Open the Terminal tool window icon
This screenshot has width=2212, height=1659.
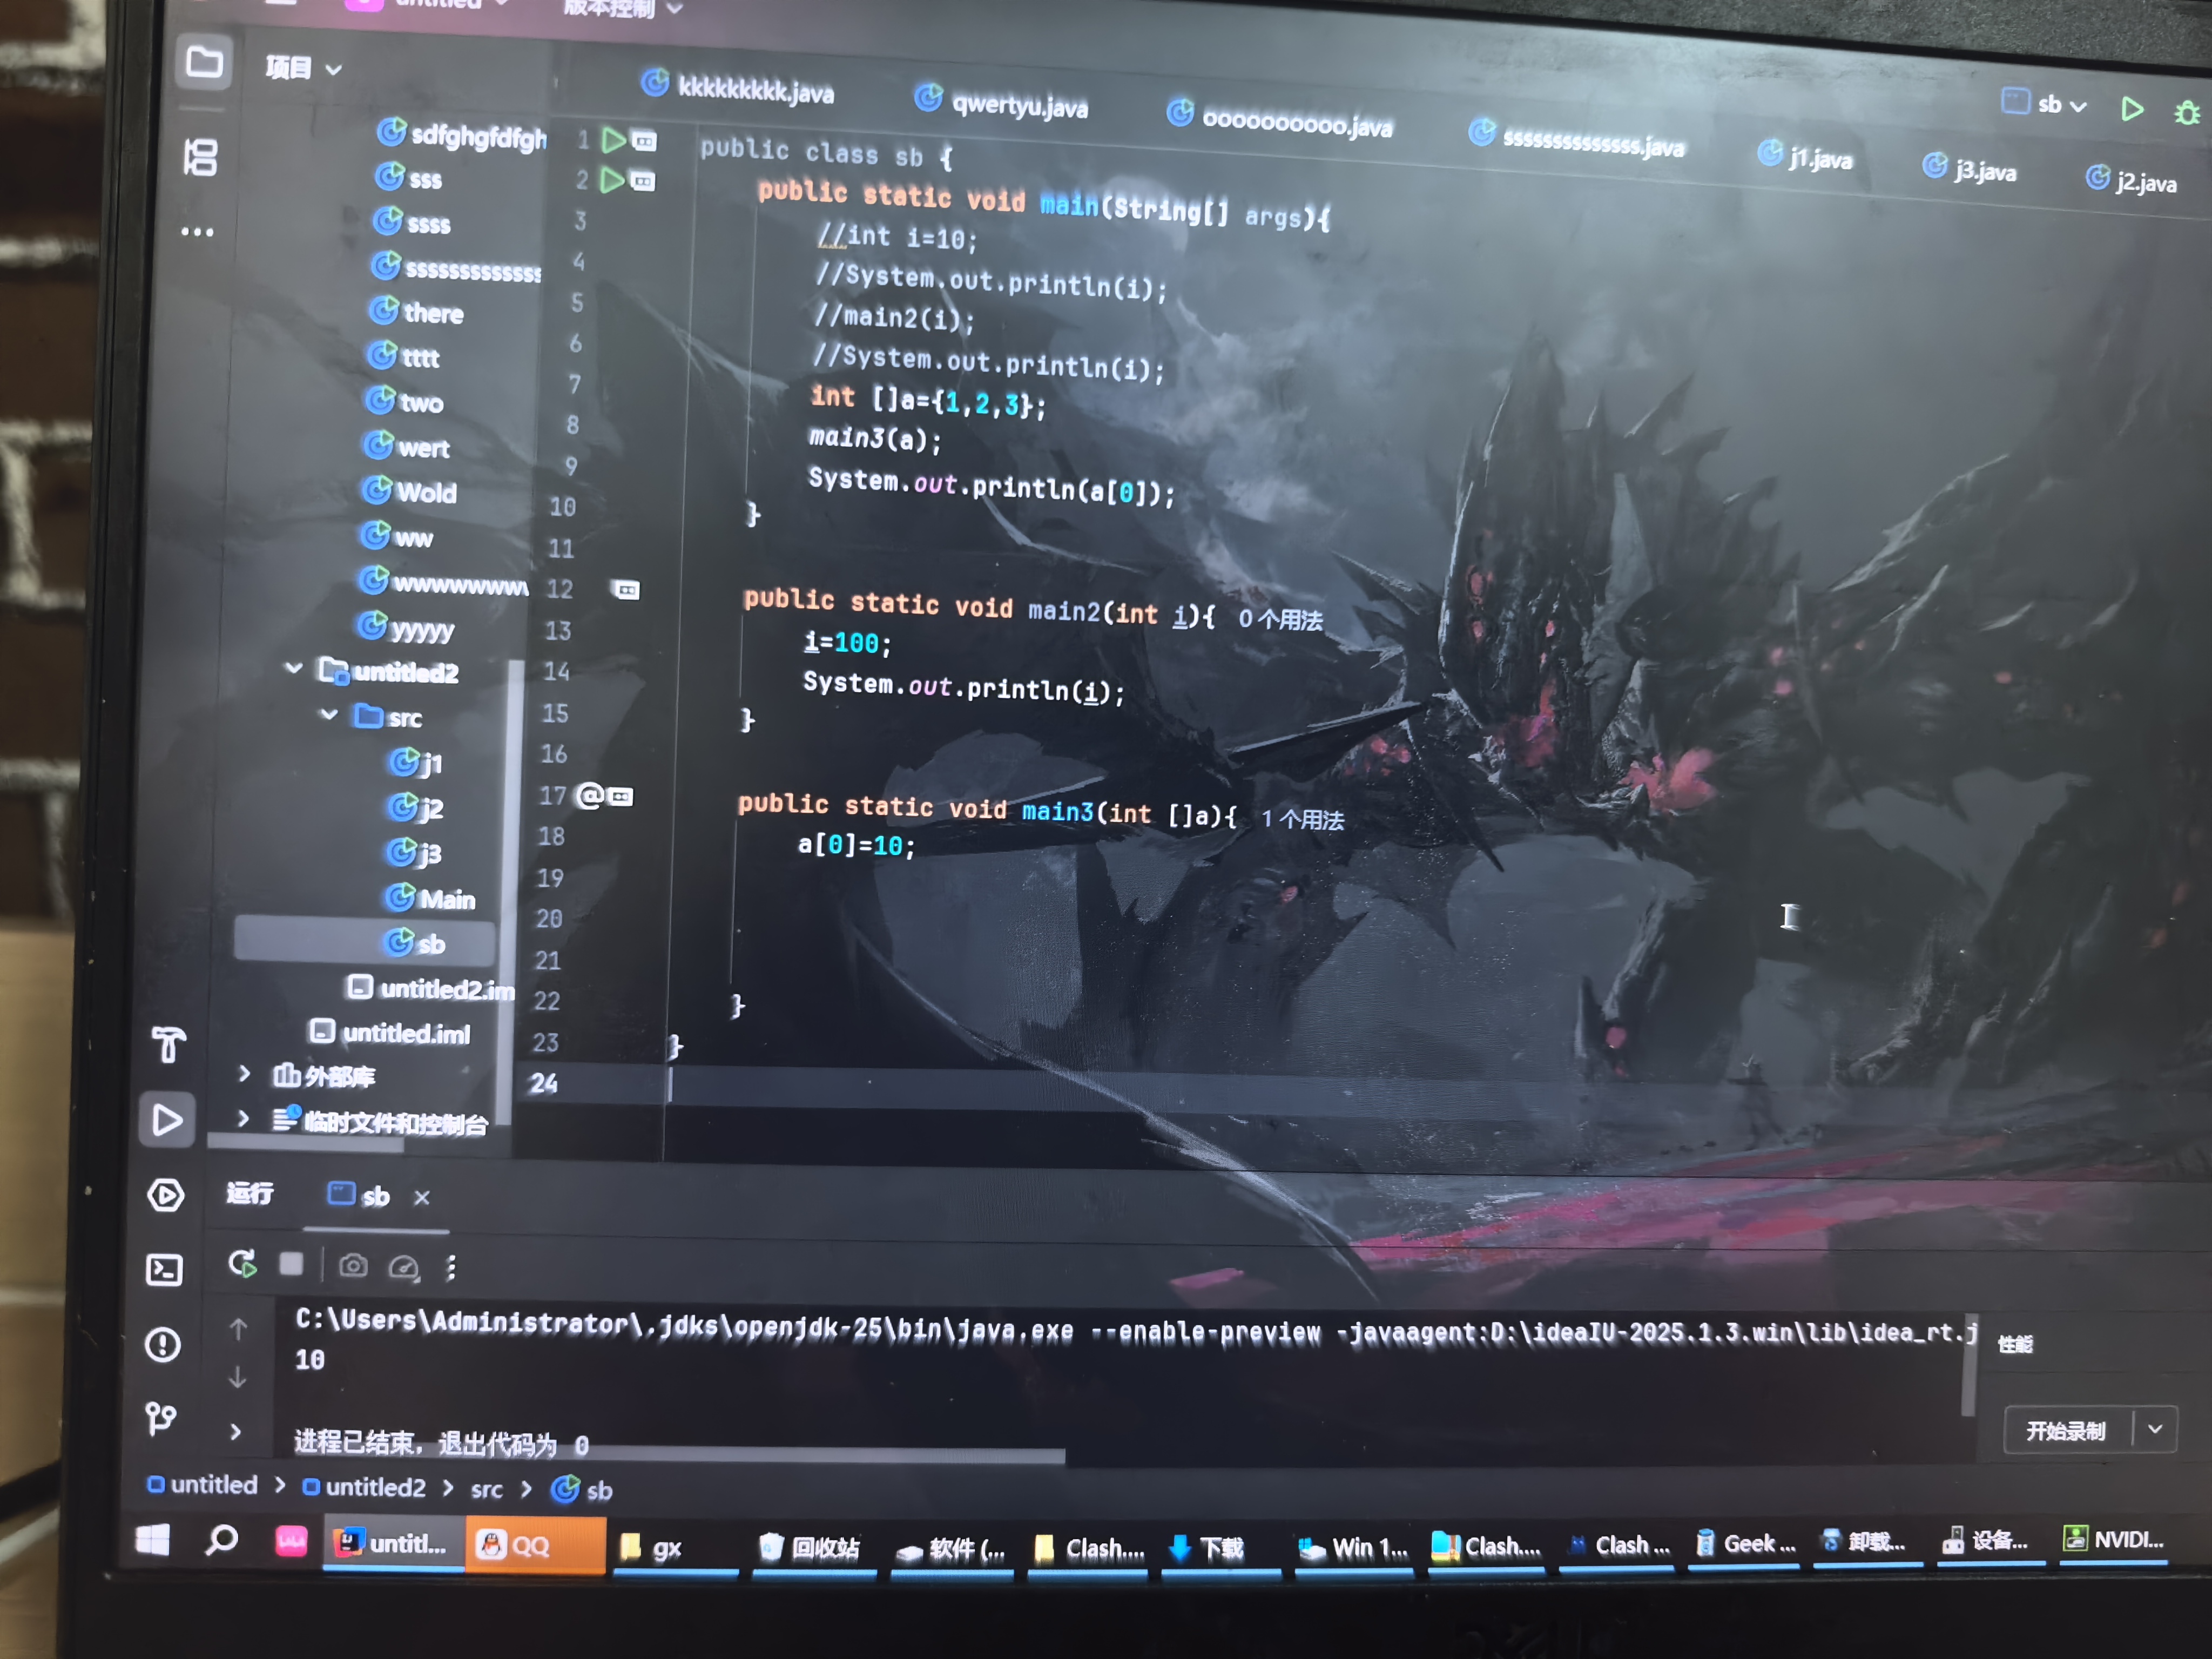(x=164, y=1270)
